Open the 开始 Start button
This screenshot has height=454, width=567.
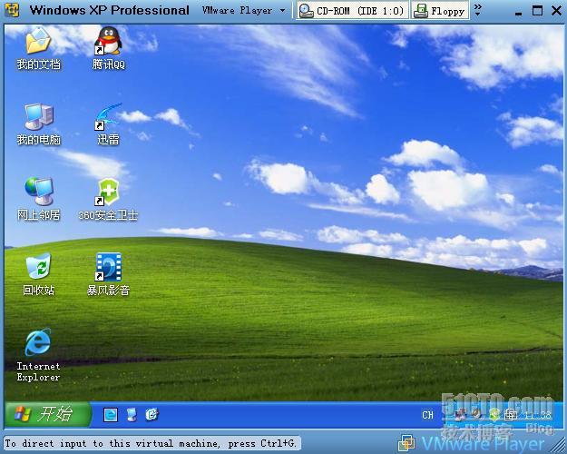pyautogui.click(x=48, y=414)
